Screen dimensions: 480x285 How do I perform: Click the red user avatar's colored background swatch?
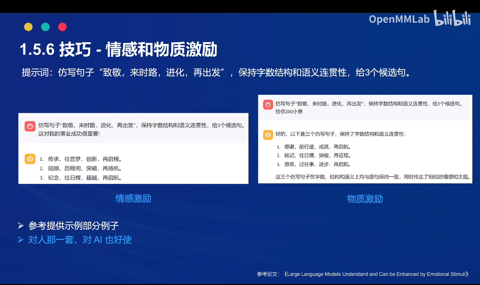click(x=30, y=126)
